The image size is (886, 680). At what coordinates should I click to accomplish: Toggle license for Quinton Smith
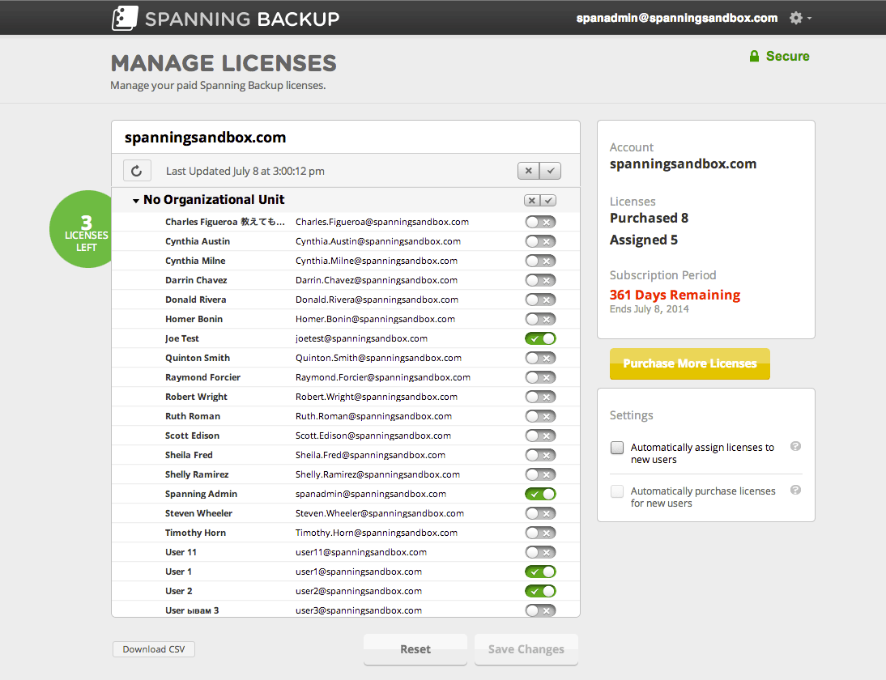[540, 358]
